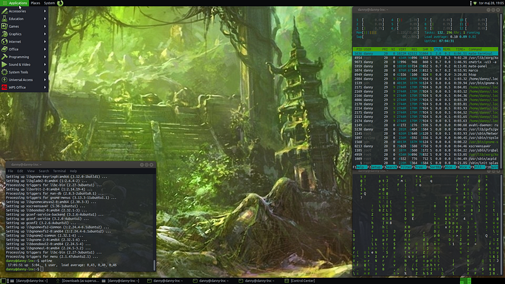Switch to Downloads (as superuser) taskbar window
The image size is (505, 284).
click(x=78, y=281)
